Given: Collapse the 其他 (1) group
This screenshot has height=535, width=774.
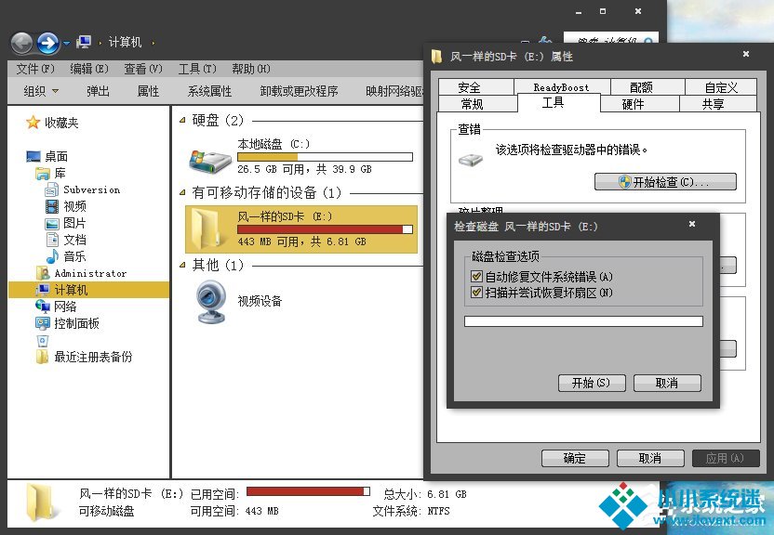Looking at the screenshot, I should pos(182,265).
